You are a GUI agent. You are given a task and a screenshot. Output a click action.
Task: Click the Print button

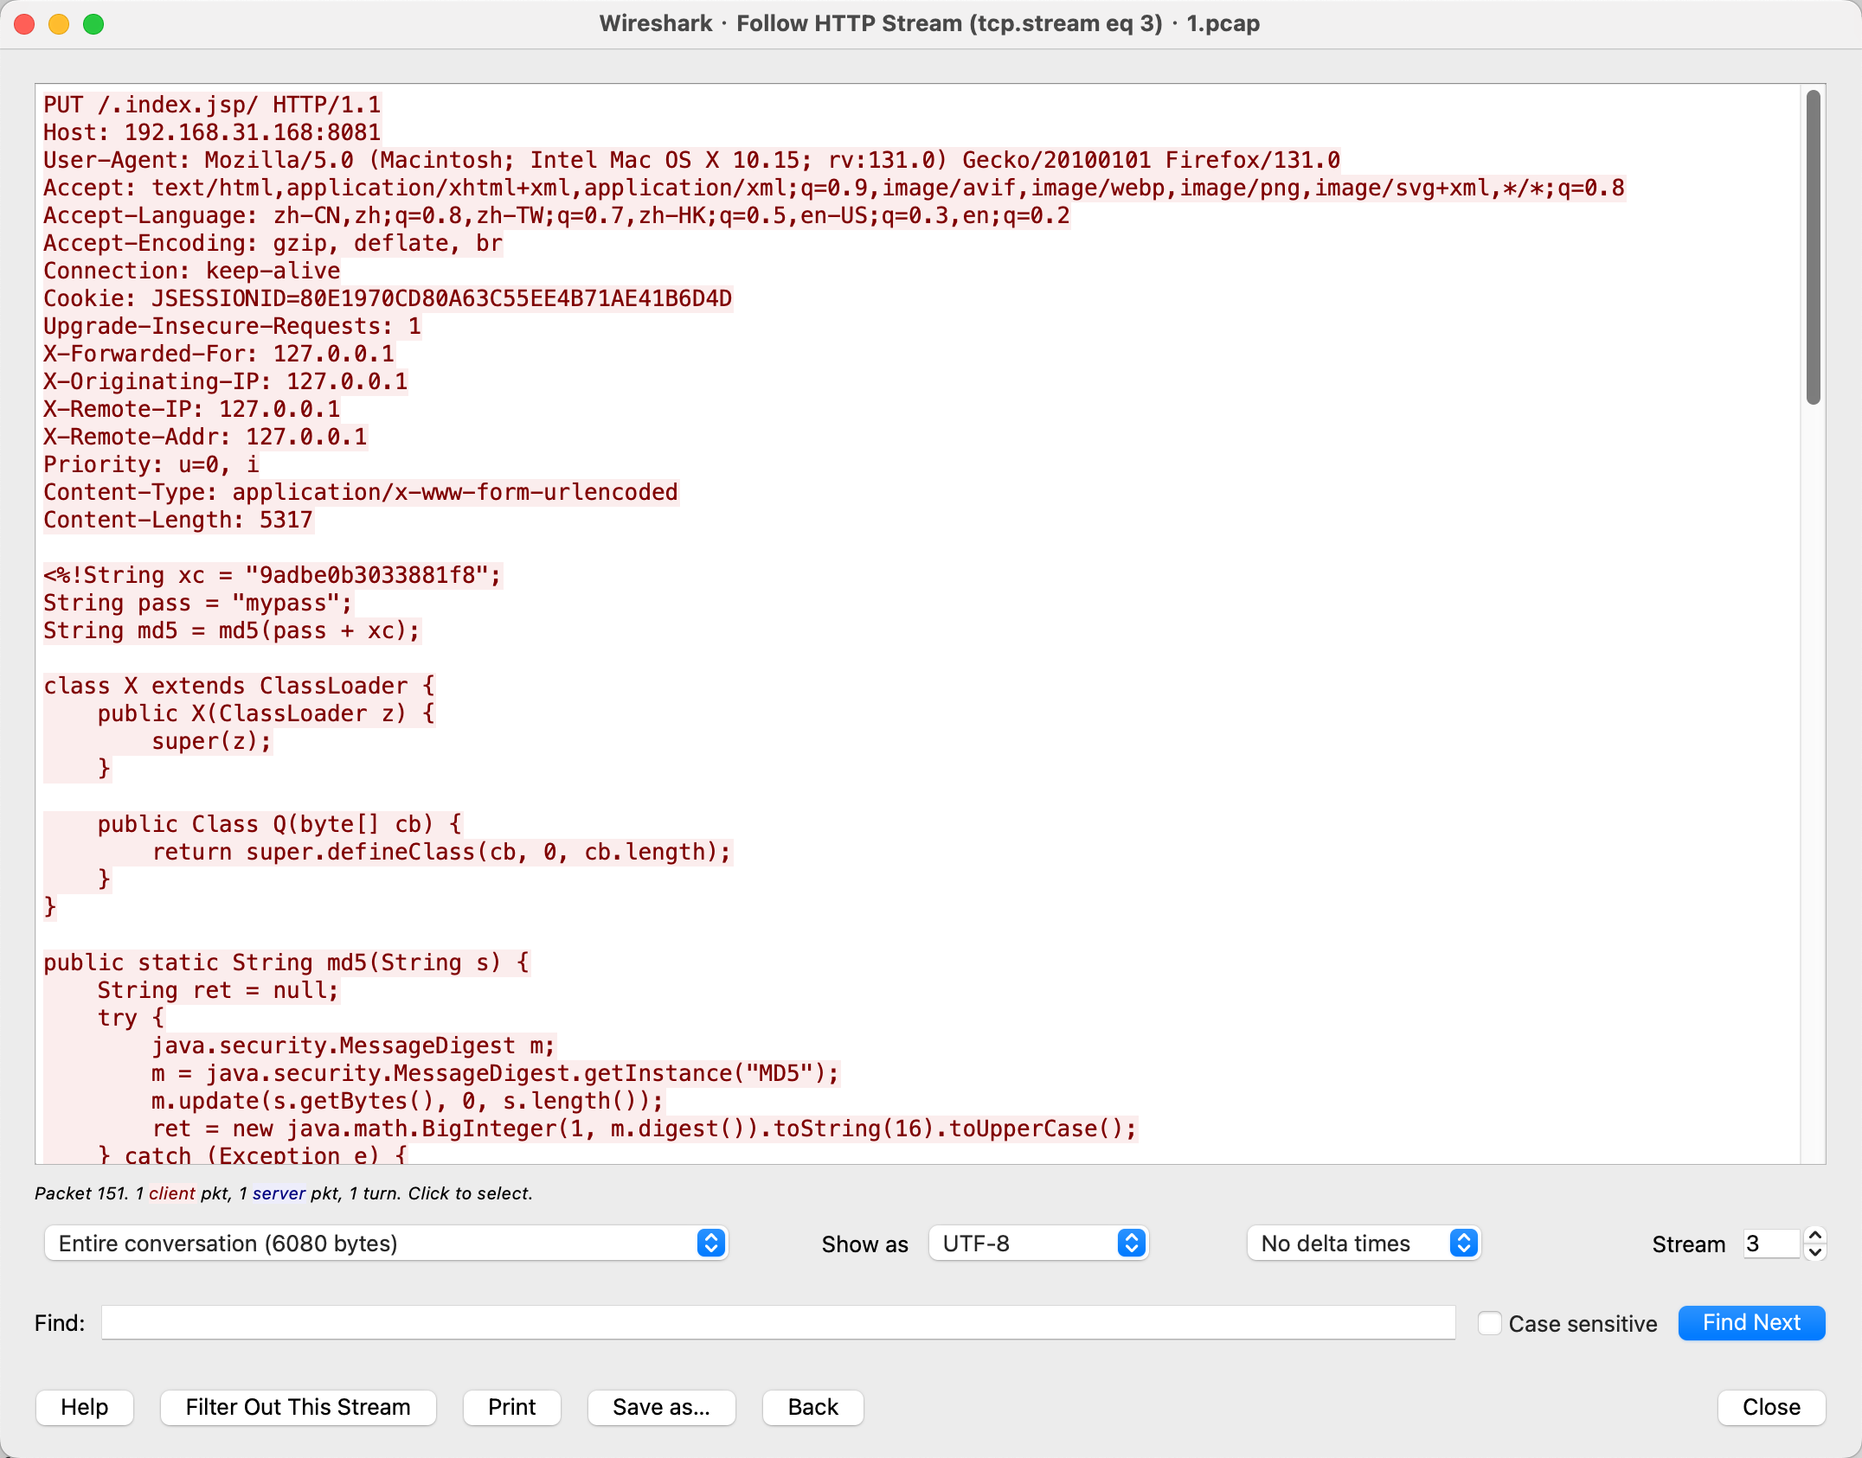pos(511,1407)
